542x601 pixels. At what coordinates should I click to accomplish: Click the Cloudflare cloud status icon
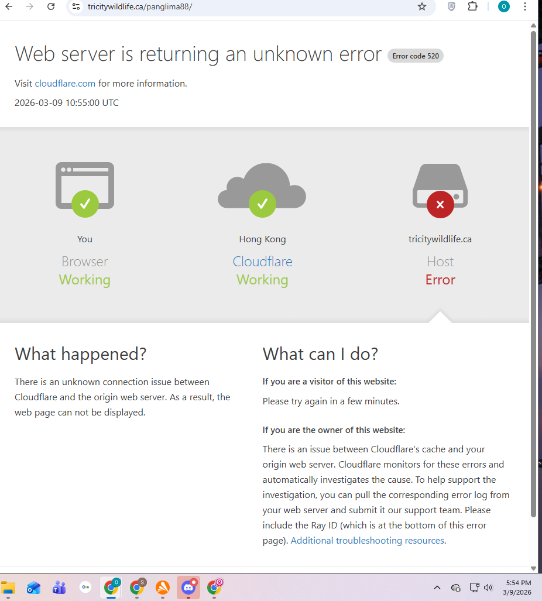pos(262,190)
